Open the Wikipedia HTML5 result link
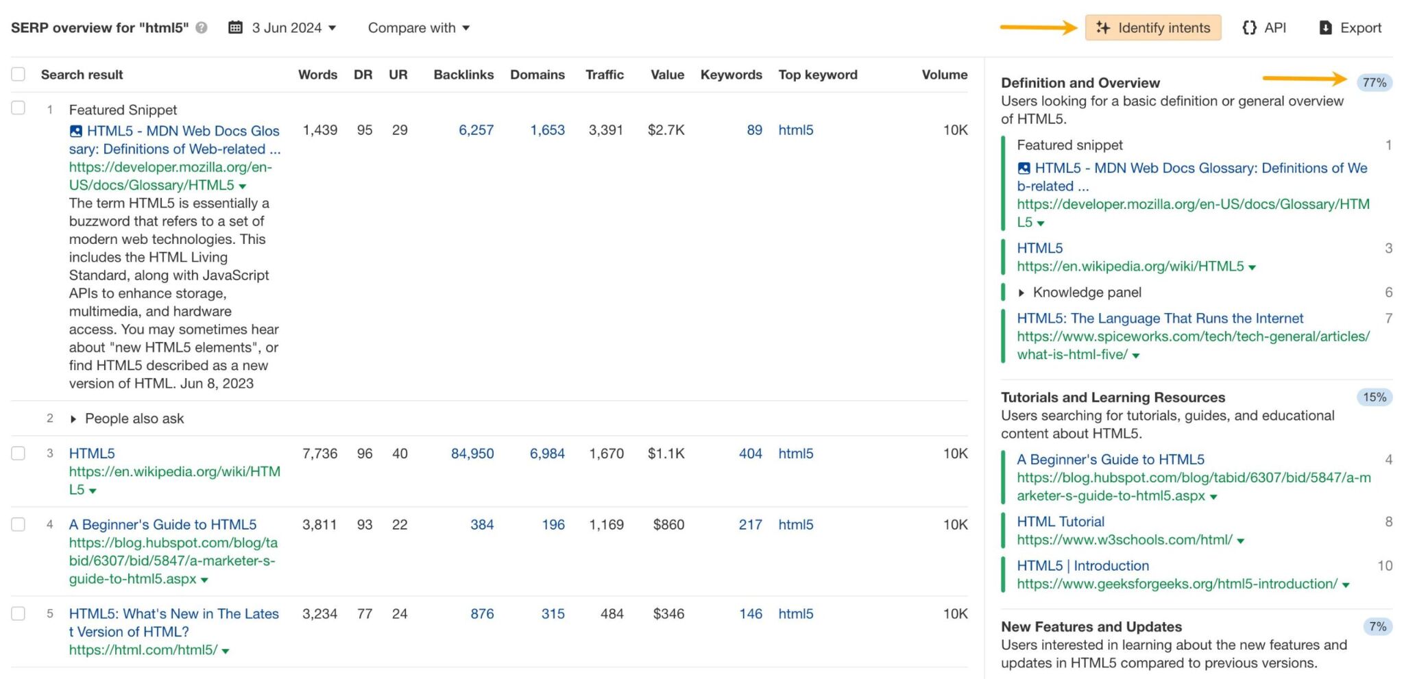The image size is (1404, 679). [91, 454]
